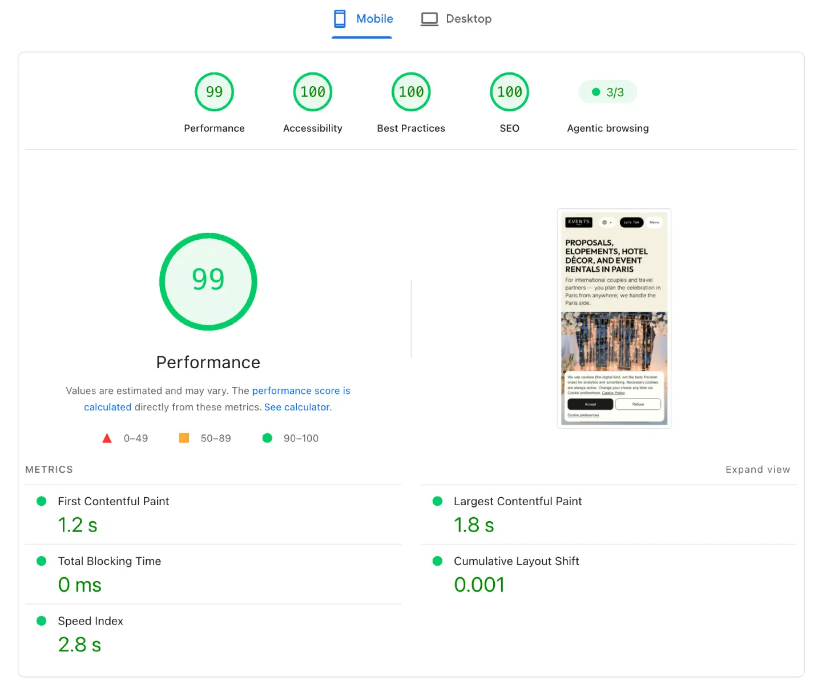
Task: Click the 1.8 s value
Action: tap(474, 525)
